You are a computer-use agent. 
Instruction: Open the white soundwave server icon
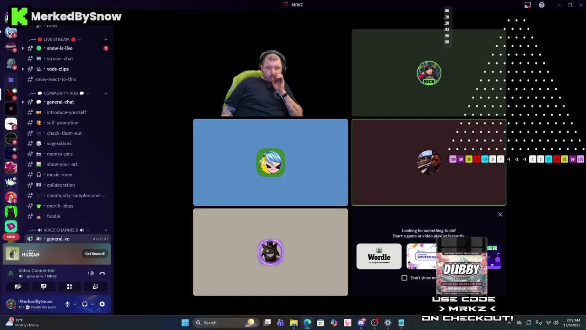point(11,123)
